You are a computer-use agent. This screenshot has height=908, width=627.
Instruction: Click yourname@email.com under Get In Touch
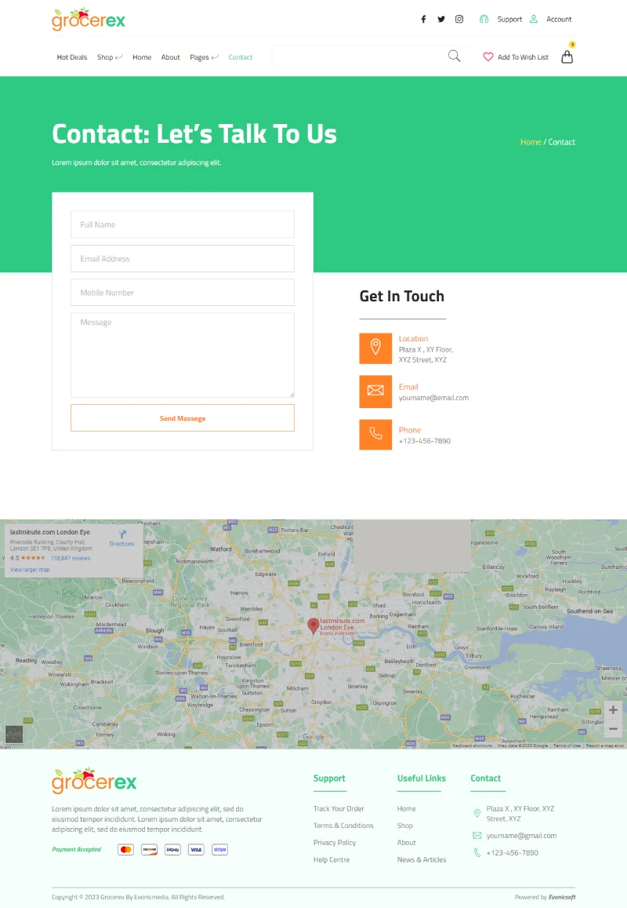[x=433, y=398]
